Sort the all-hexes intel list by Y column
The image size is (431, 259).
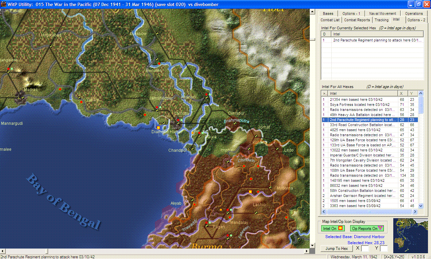412,93
